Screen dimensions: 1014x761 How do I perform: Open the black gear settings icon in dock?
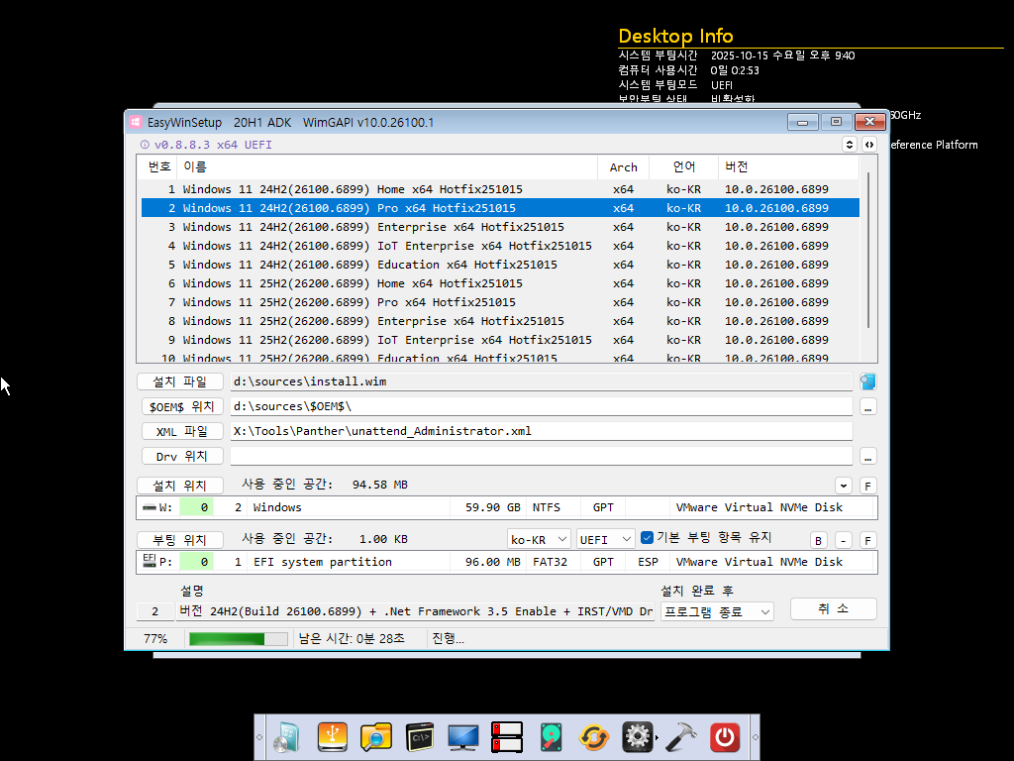click(x=637, y=737)
